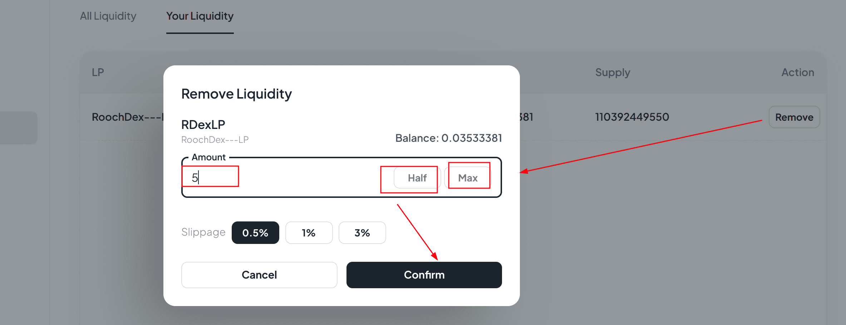Click the Remove button in Action column
Screen dimensions: 846x325
click(x=794, y=117)
